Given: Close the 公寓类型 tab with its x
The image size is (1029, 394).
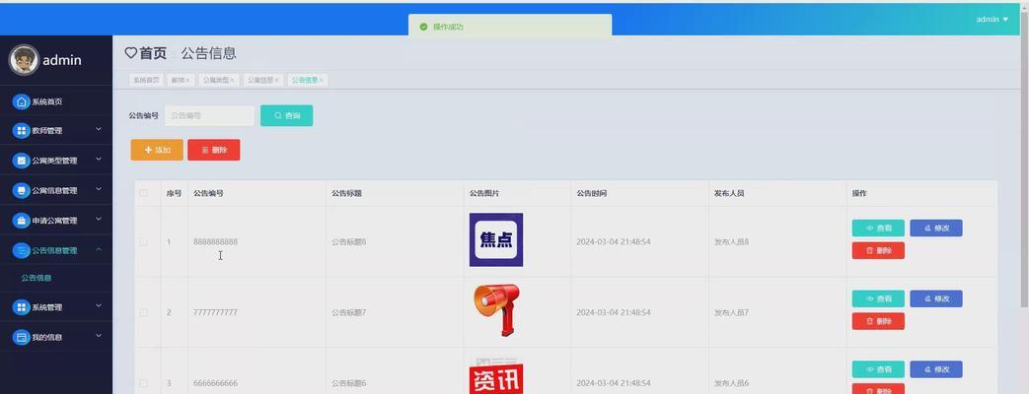Looking at the screenshot, I should 232,80.
